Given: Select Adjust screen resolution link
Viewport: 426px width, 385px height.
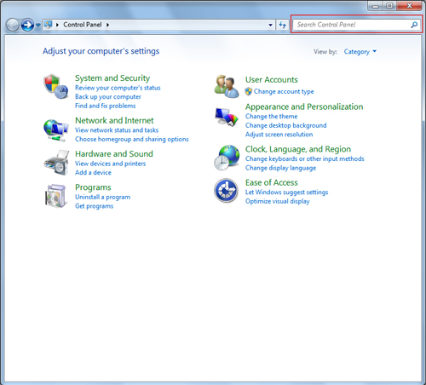Looking at the screenshot, I should pyautogui.click(x=279, y=135).
